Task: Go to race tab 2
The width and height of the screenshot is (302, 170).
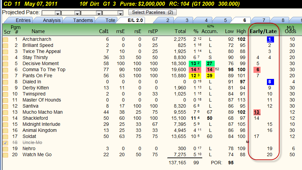Action: point(168,20)
